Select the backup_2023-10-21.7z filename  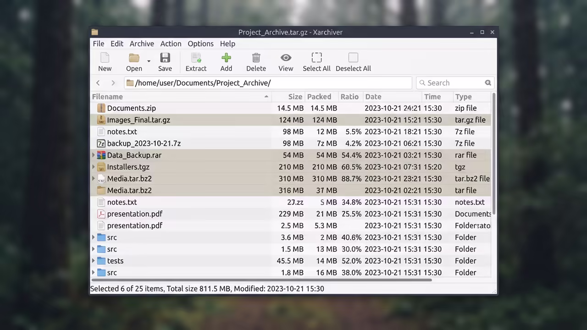point(144,143)
